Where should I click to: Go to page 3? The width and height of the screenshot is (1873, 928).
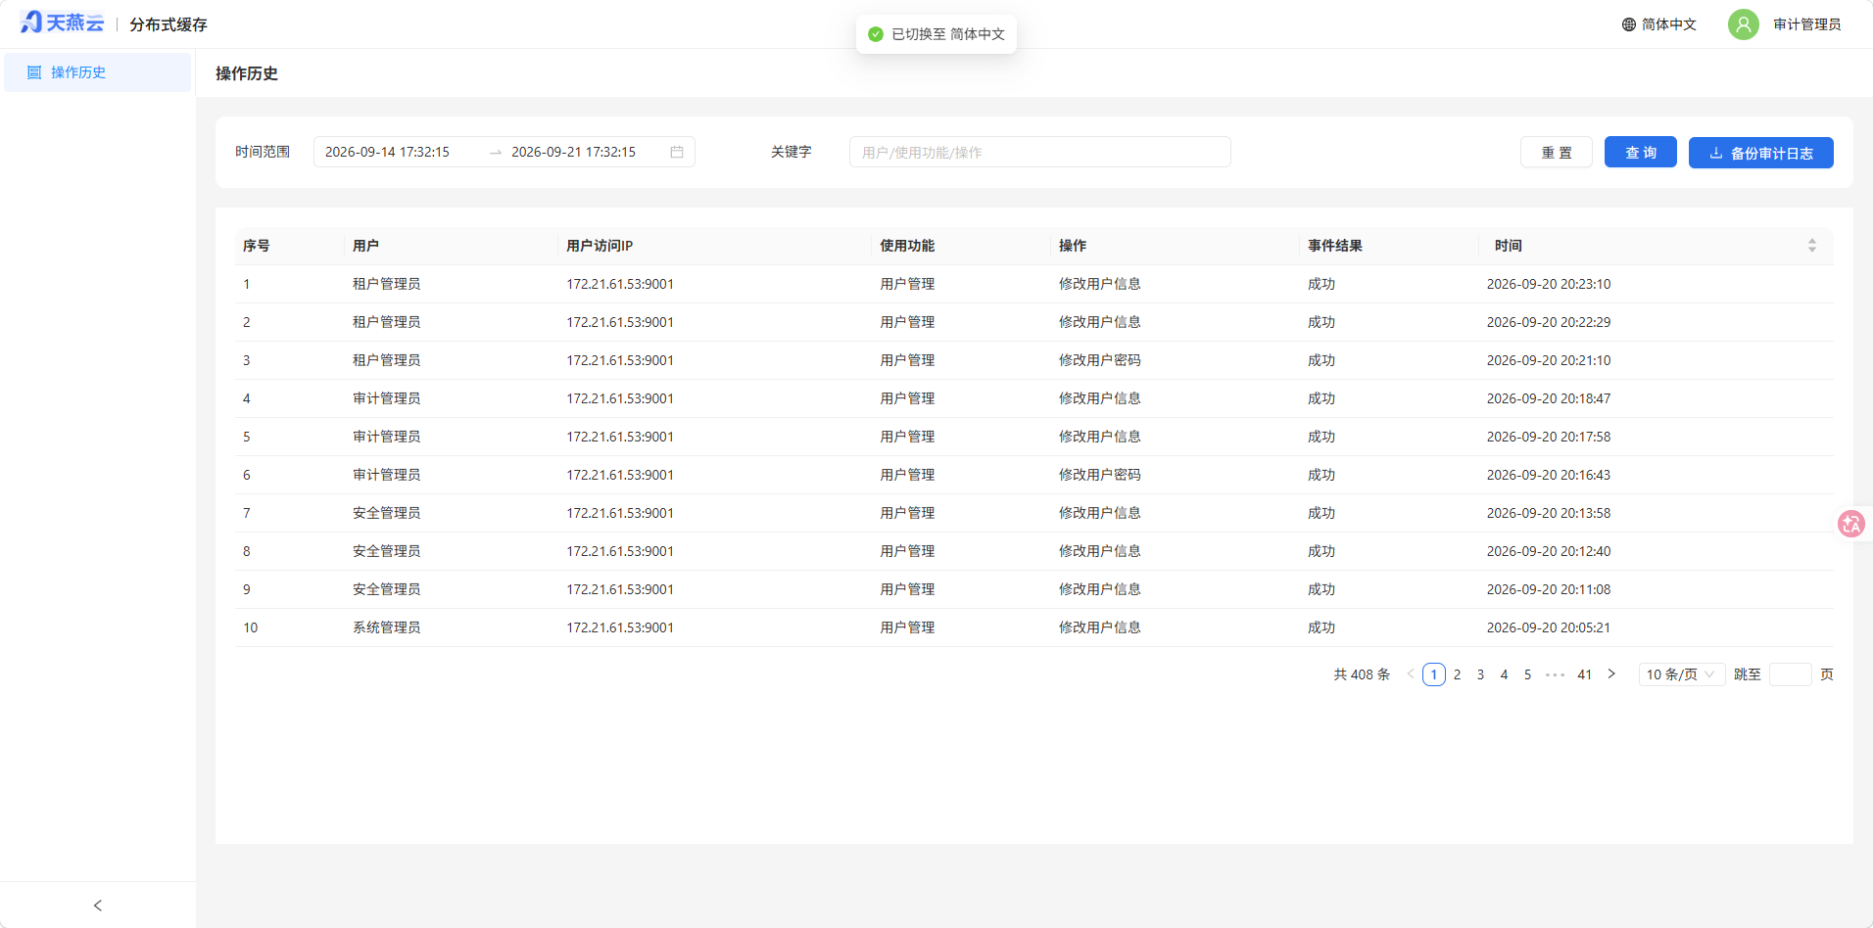point(1481,674)
